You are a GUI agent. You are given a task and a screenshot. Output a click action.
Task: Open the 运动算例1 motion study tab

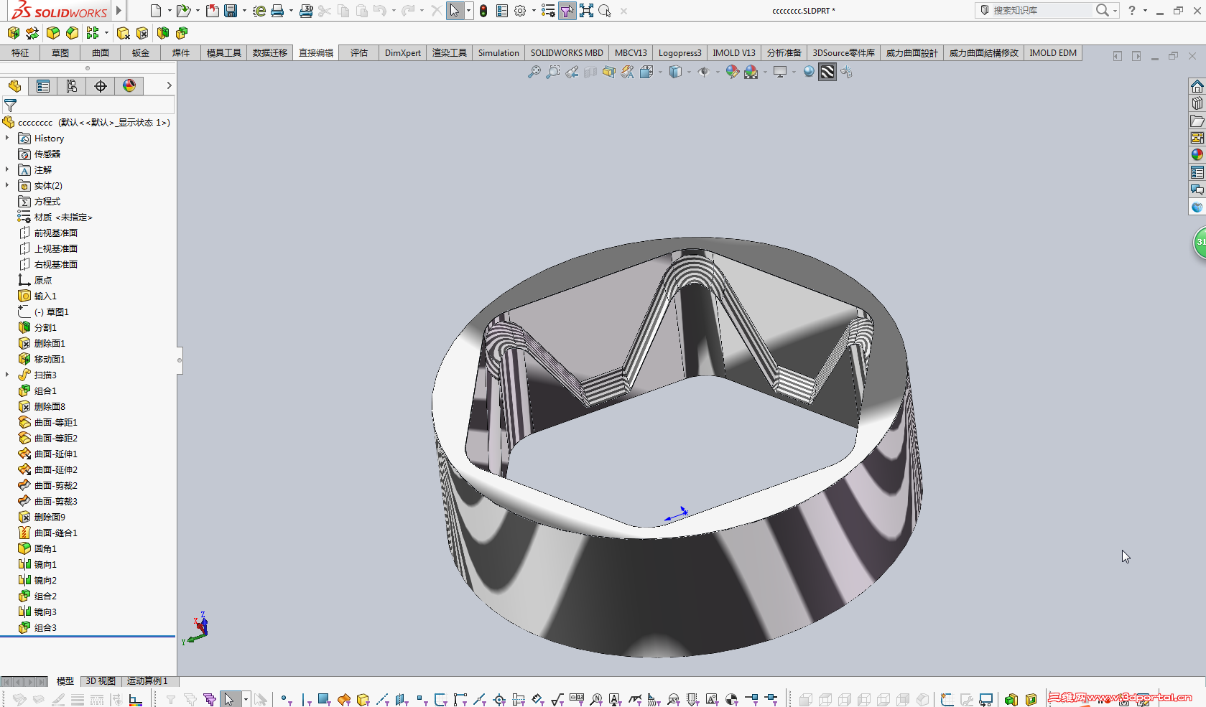pyautogui.click(x=147, y=680)
